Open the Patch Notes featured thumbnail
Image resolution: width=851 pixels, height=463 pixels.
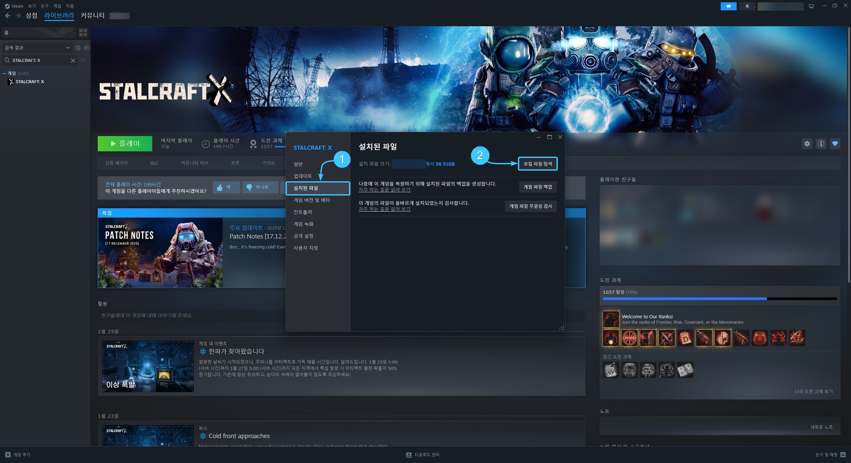tap(160, 252)
